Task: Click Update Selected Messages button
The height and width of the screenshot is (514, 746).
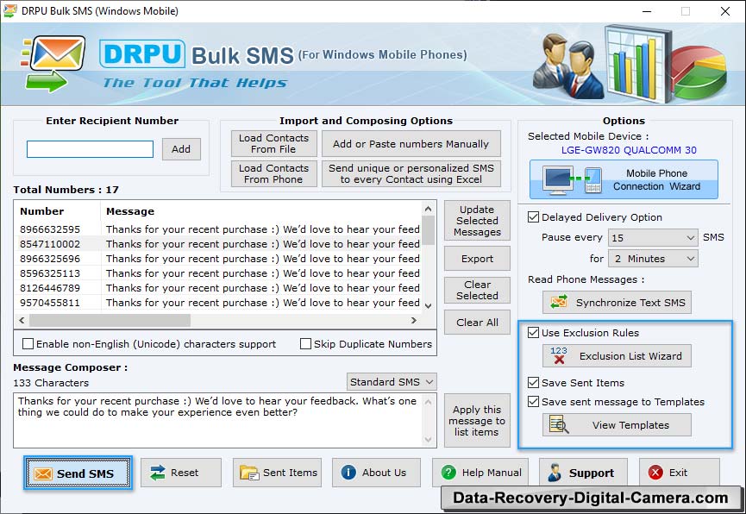Action: pos(477,221)
